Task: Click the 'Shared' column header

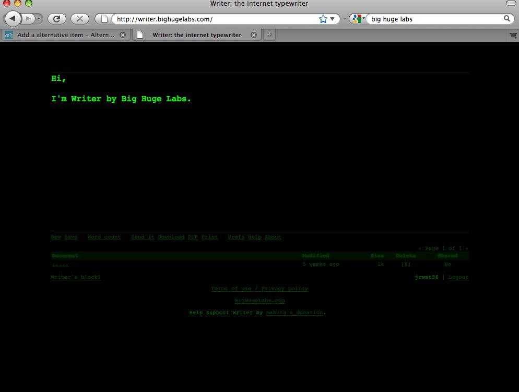Action: 447,256
